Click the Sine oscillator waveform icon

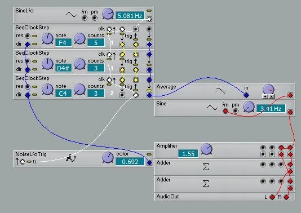(x=212, y=108)
